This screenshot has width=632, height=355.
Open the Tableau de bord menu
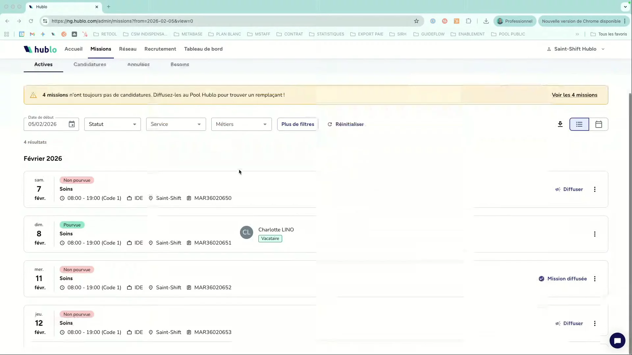click(203, 49)
